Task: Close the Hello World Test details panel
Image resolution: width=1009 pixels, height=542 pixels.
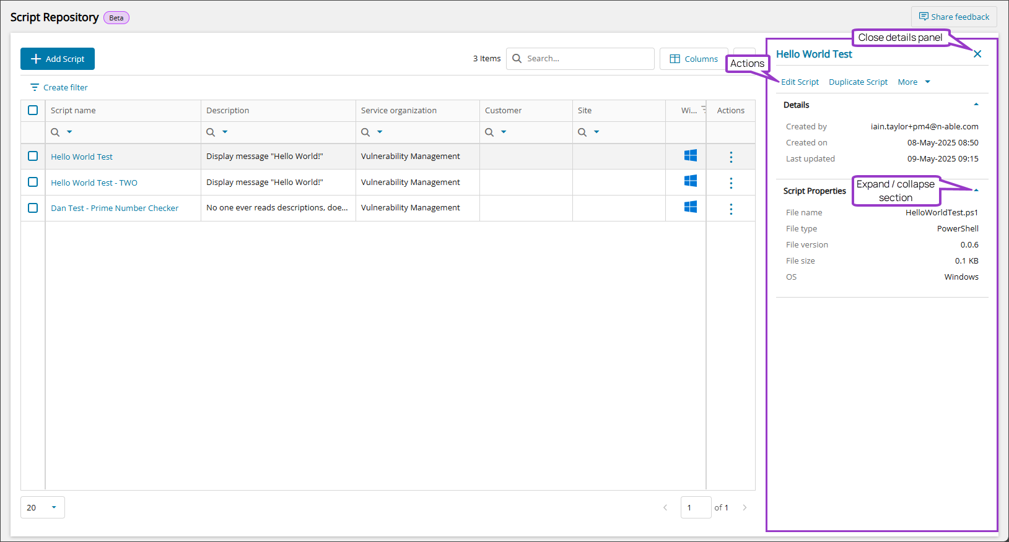Action: click(977, 54)
